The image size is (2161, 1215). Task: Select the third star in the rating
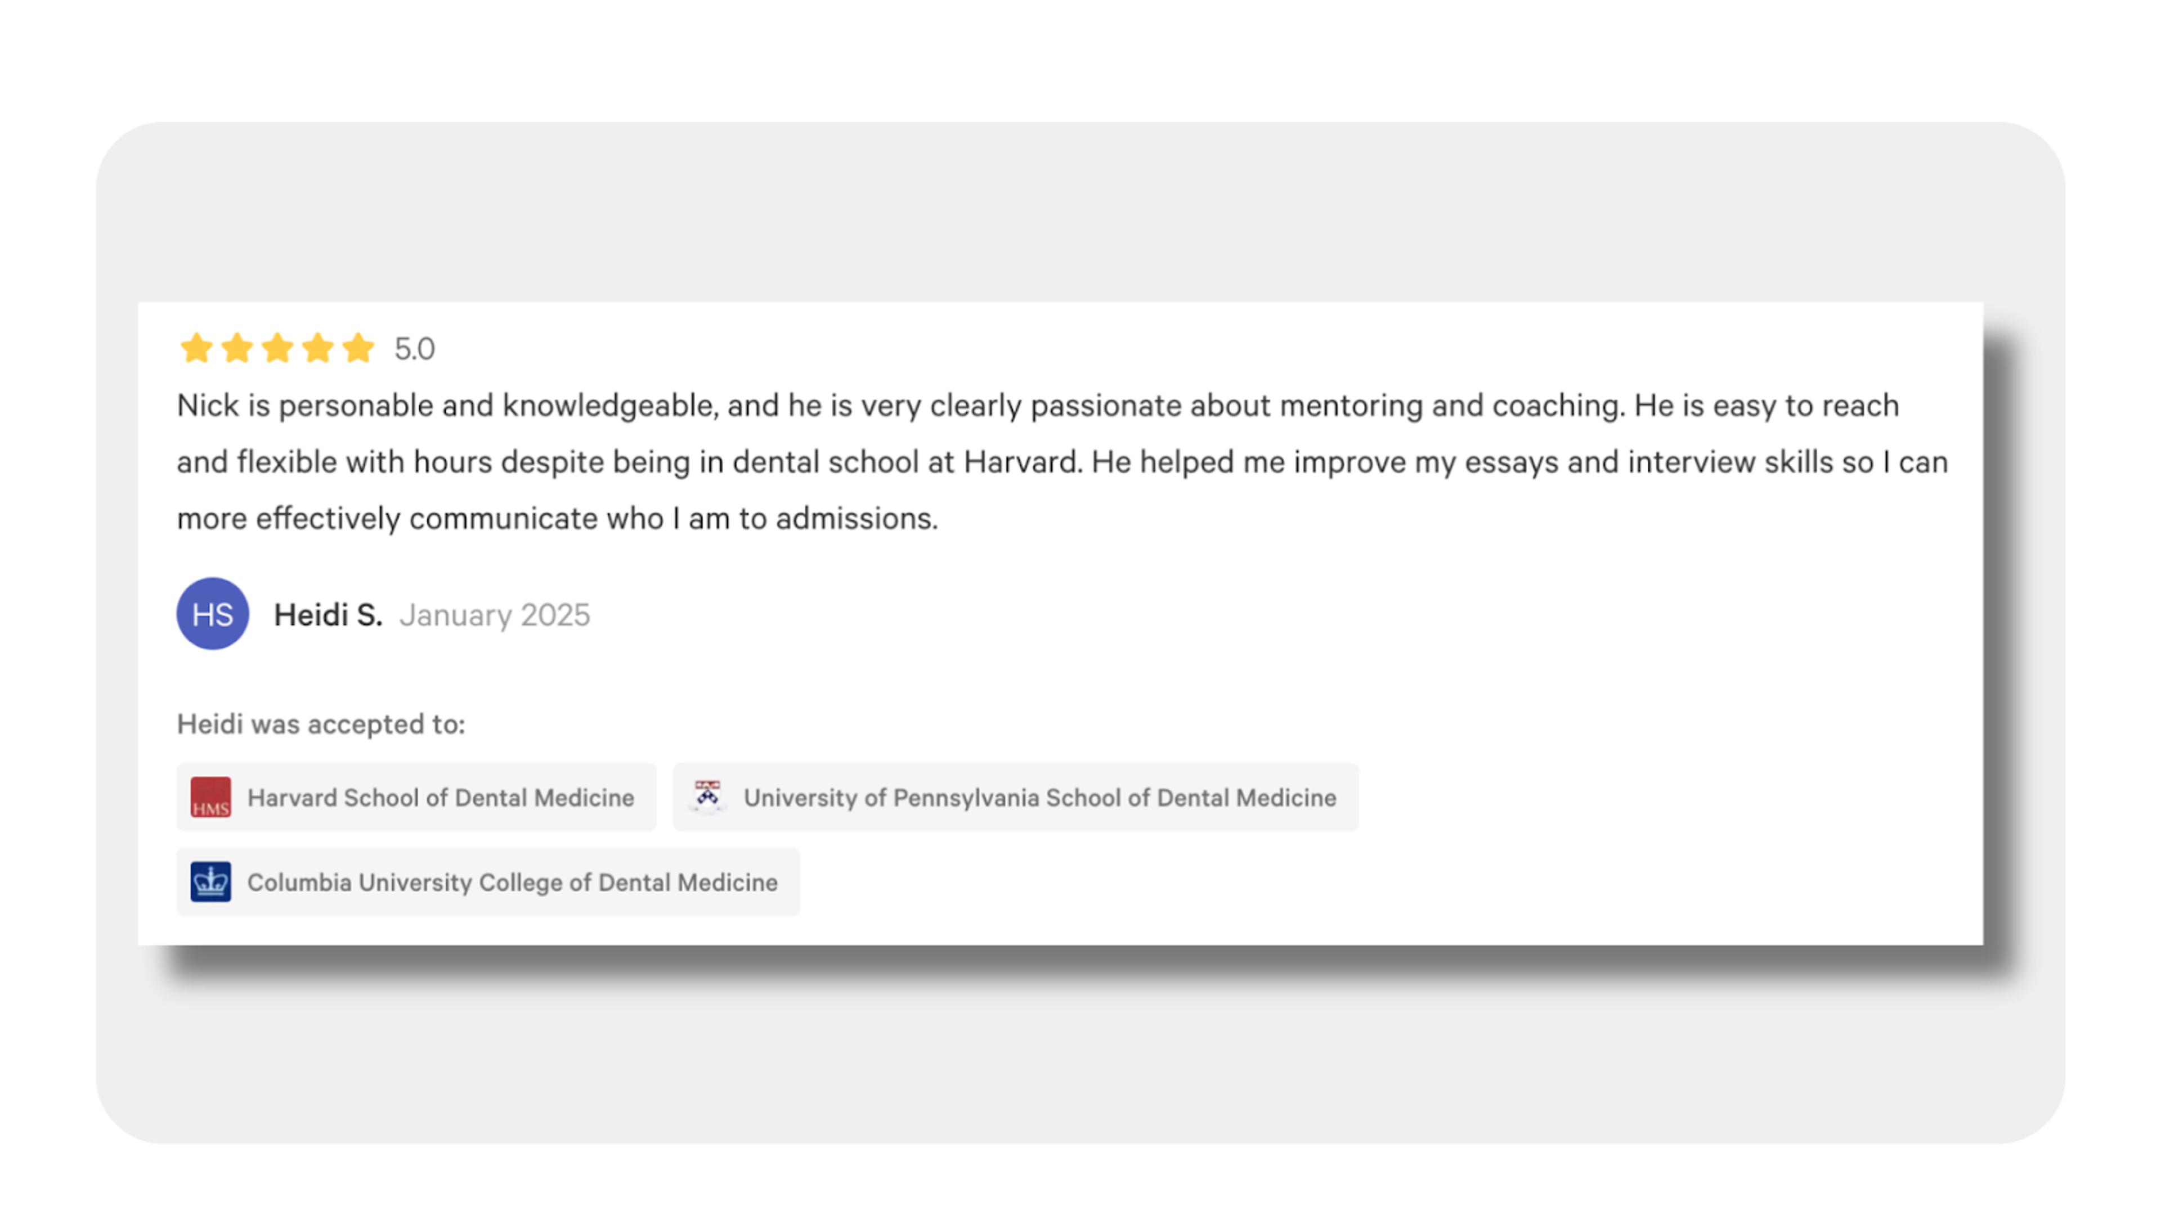(277, 348)
